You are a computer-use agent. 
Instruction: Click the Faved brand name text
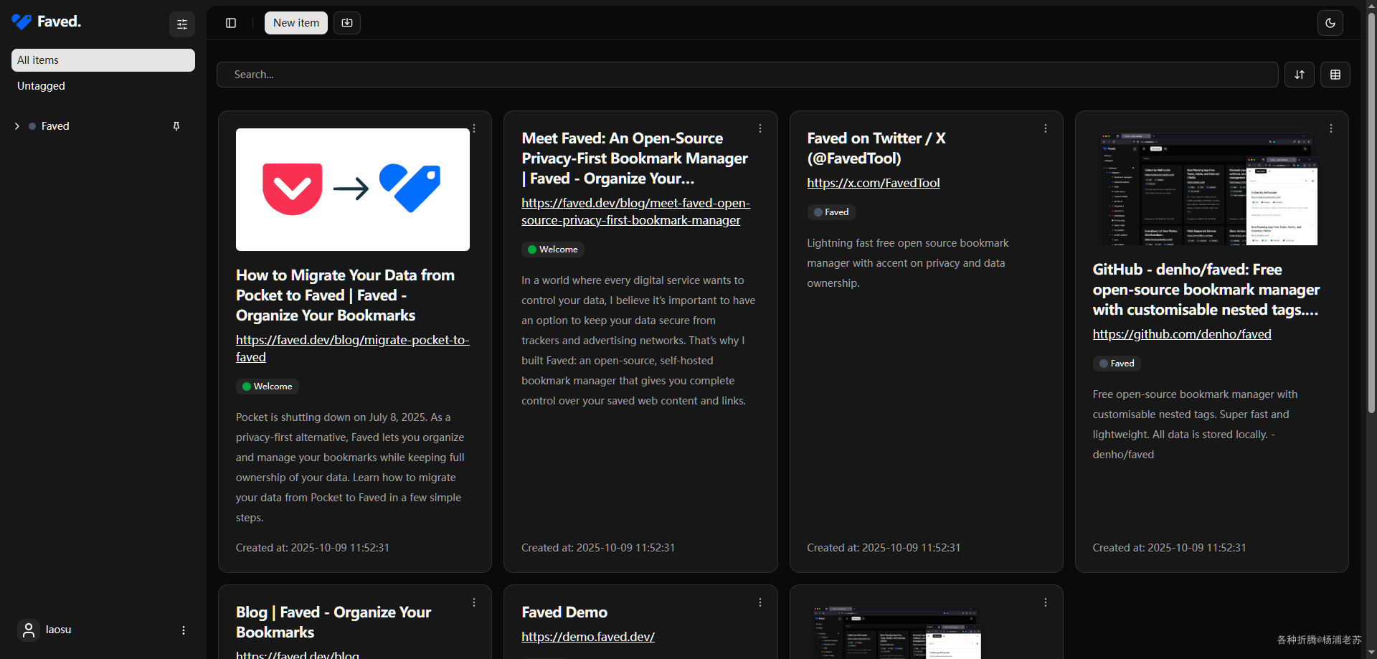coord(60,22)
